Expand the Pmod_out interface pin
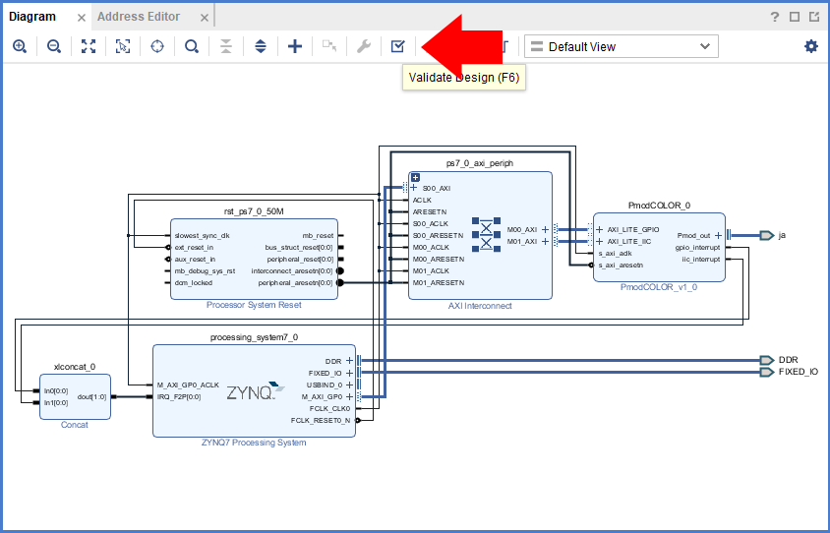Screen dimensions: 830x533 point(718,235)
